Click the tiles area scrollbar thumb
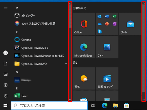The height and width of the screenshot is (110, 147). point(143,48)
